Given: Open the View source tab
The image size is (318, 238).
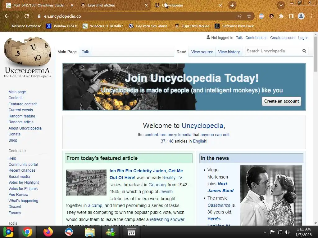Looking at the screenshot, I should point(202,52).
